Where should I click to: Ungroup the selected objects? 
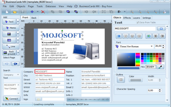click(111, 12)
